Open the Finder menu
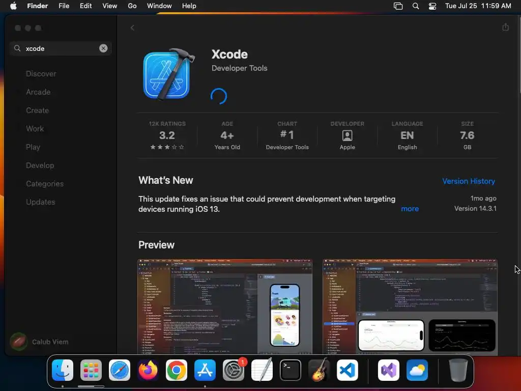This screenshot has width=521, height=391. point(38,6)
